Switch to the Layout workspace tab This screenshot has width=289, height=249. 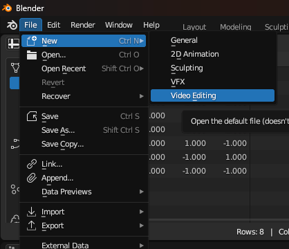[194, 27]
